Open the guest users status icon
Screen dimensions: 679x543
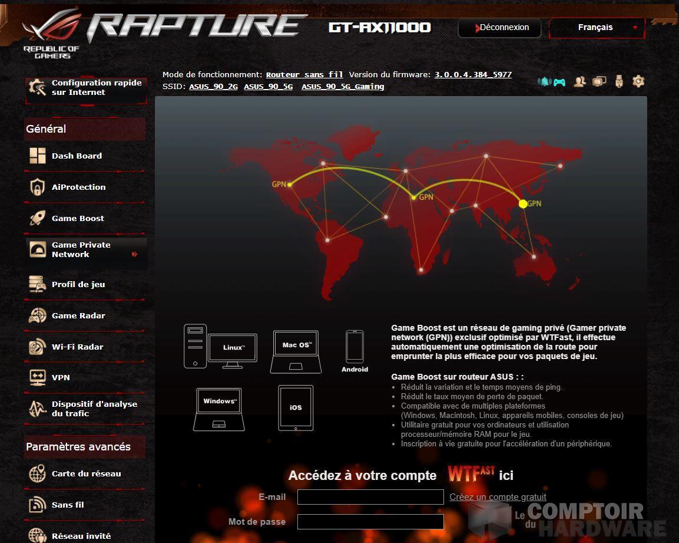click(x=579, y=82)
